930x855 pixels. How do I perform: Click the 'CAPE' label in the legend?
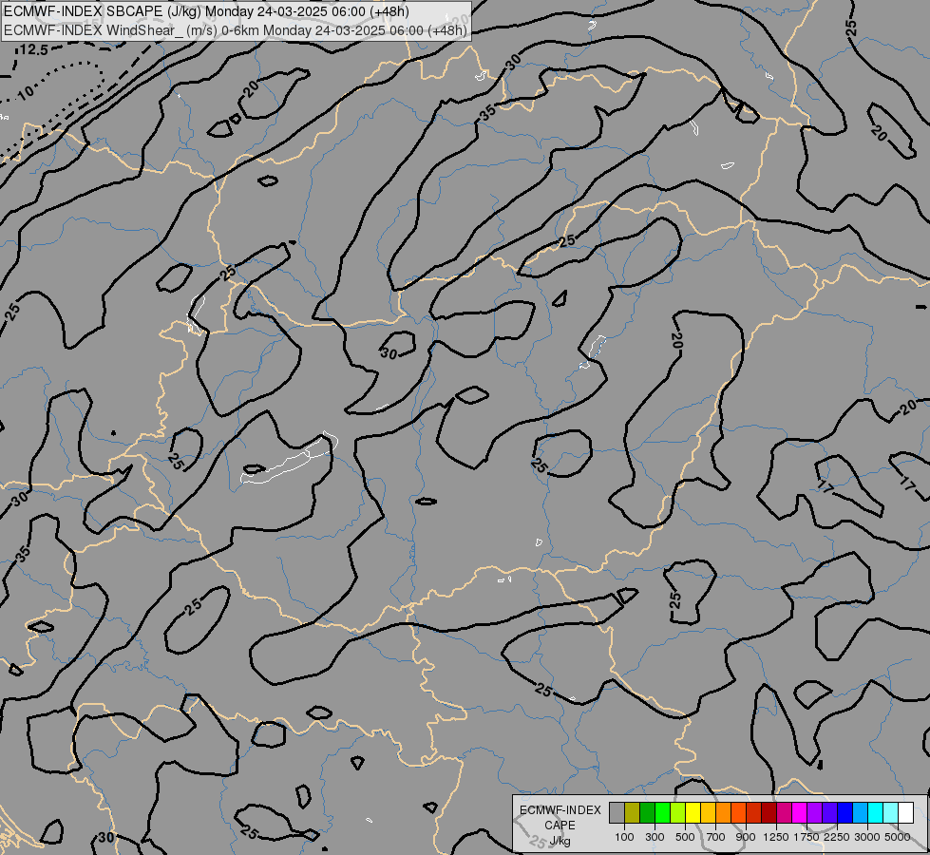[560, 826]
